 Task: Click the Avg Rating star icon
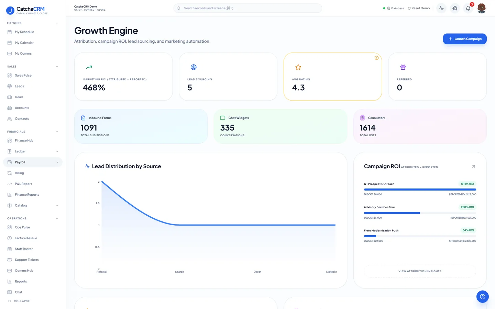(x=298, y=67)
